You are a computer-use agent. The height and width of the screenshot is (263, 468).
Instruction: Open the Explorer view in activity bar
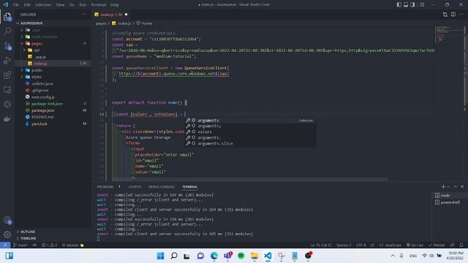coord(7,17)
